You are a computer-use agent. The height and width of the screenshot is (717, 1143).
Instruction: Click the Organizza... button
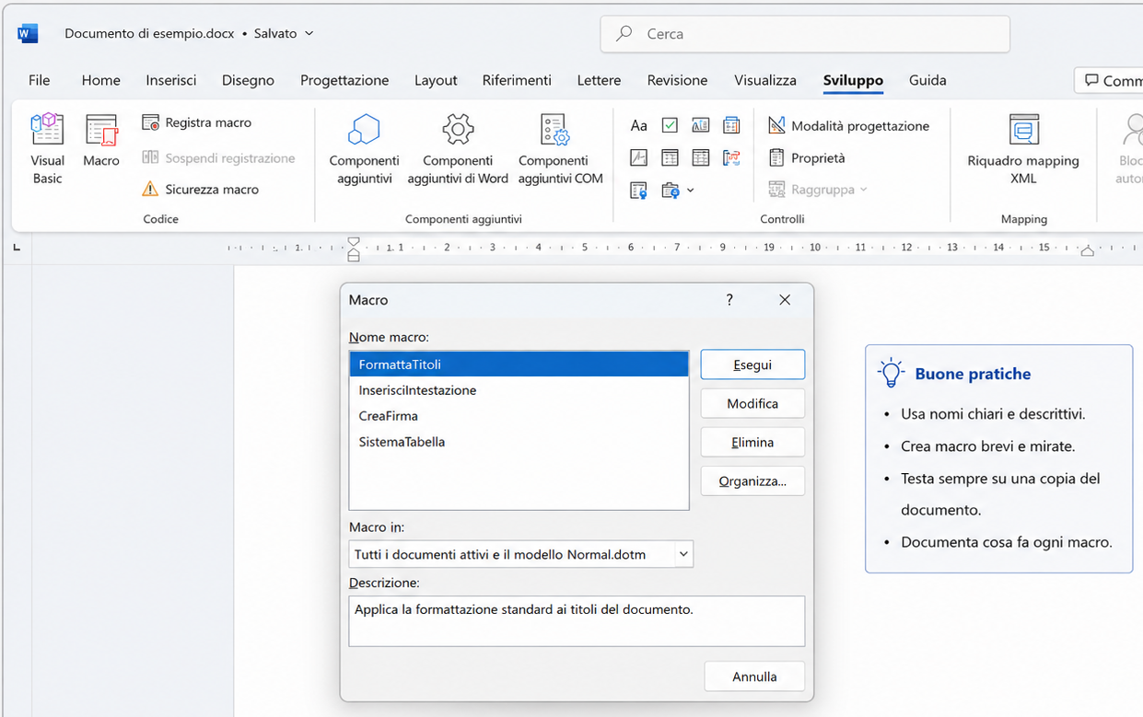[x=752, y=480]
